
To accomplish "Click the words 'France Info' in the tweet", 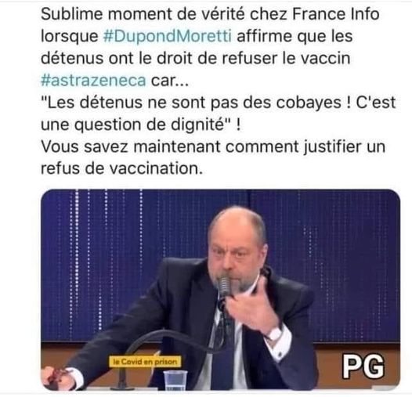I will [335, 13].
